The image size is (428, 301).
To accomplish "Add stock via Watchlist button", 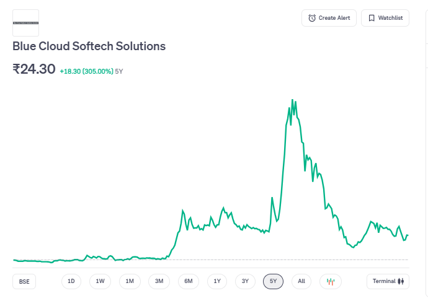I will (385, 18).
